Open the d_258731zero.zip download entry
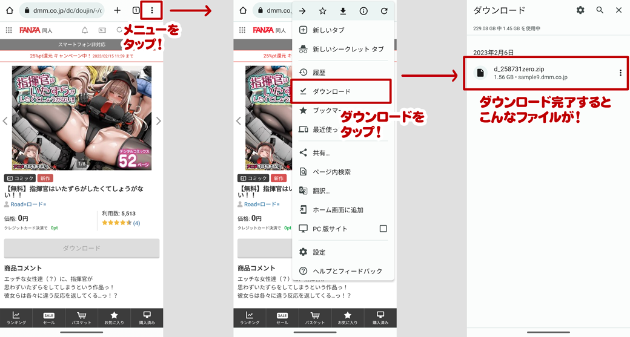Image resolution: width=630 pixels, height=337 pixels. [x=546, y=73]
